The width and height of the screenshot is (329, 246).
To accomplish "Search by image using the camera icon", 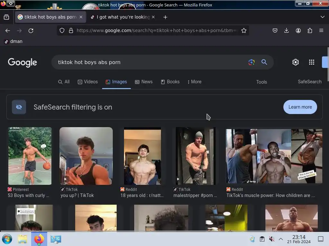I will coord(251,62).
